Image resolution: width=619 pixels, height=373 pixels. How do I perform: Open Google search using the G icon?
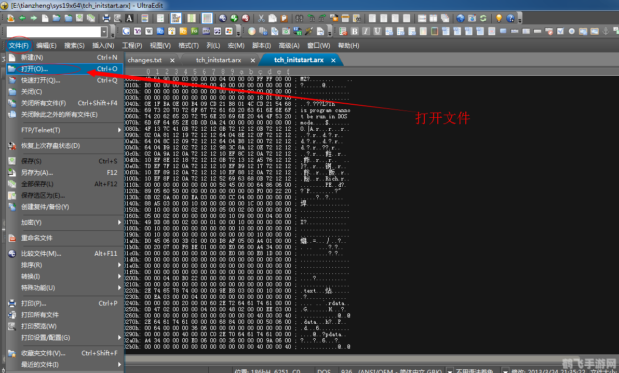[x=126, y=32]
